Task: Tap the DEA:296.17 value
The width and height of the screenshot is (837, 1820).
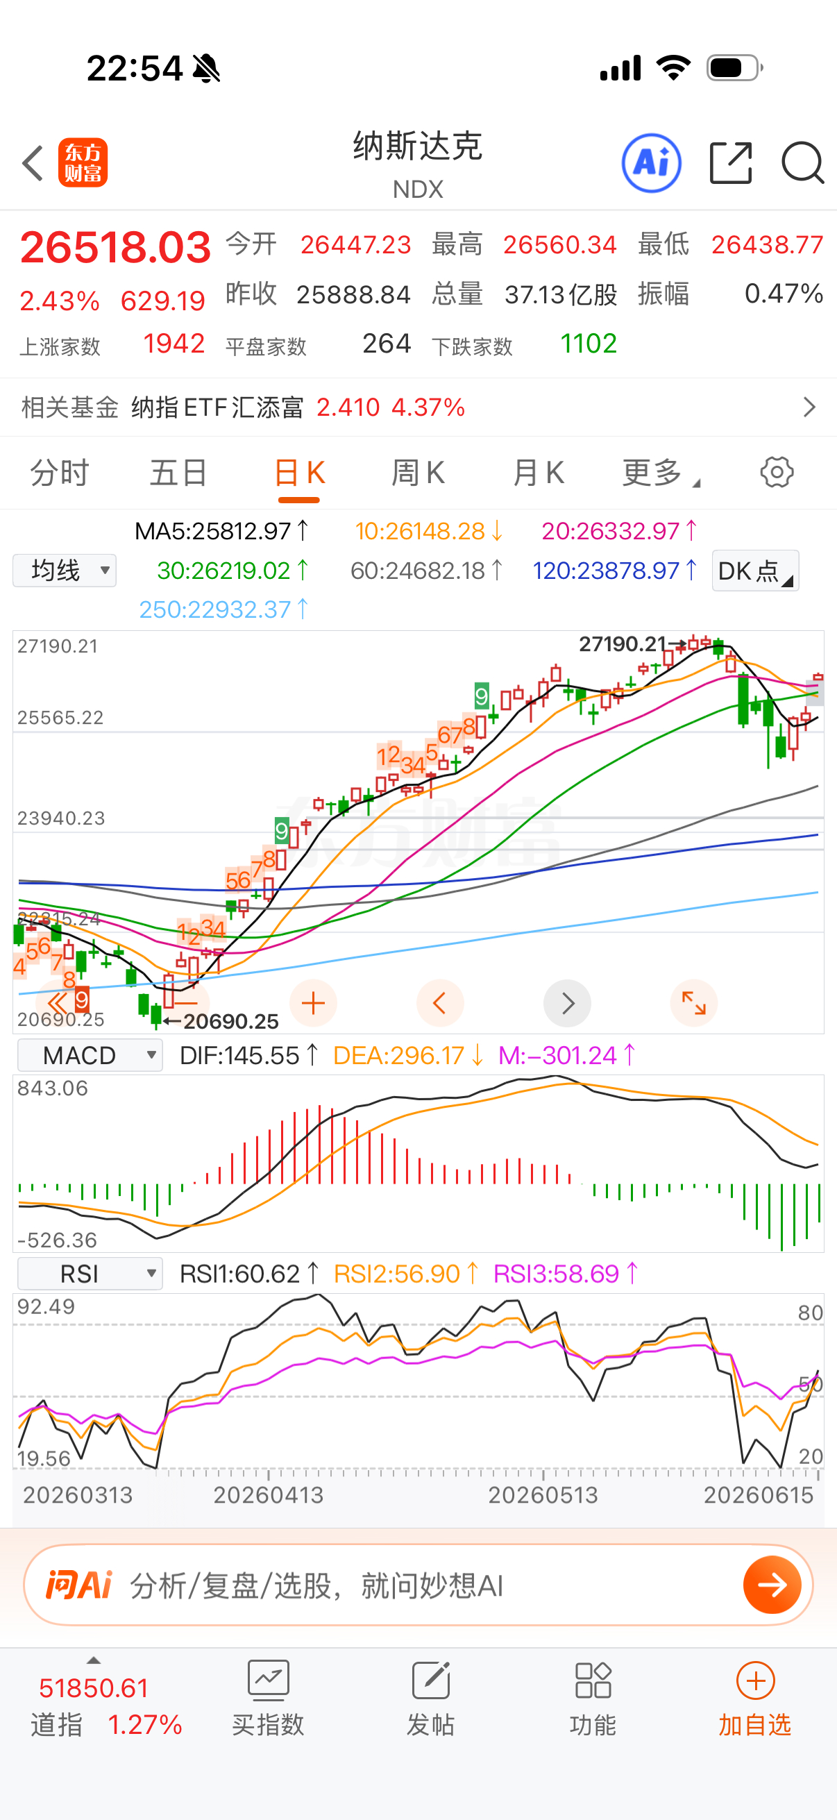Action: [x=408, y=1055]
